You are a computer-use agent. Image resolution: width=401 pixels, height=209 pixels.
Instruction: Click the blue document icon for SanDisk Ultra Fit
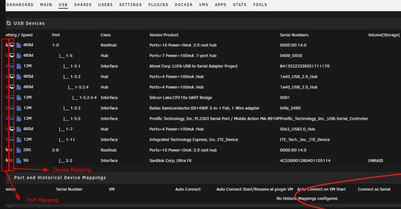[19, 161]
